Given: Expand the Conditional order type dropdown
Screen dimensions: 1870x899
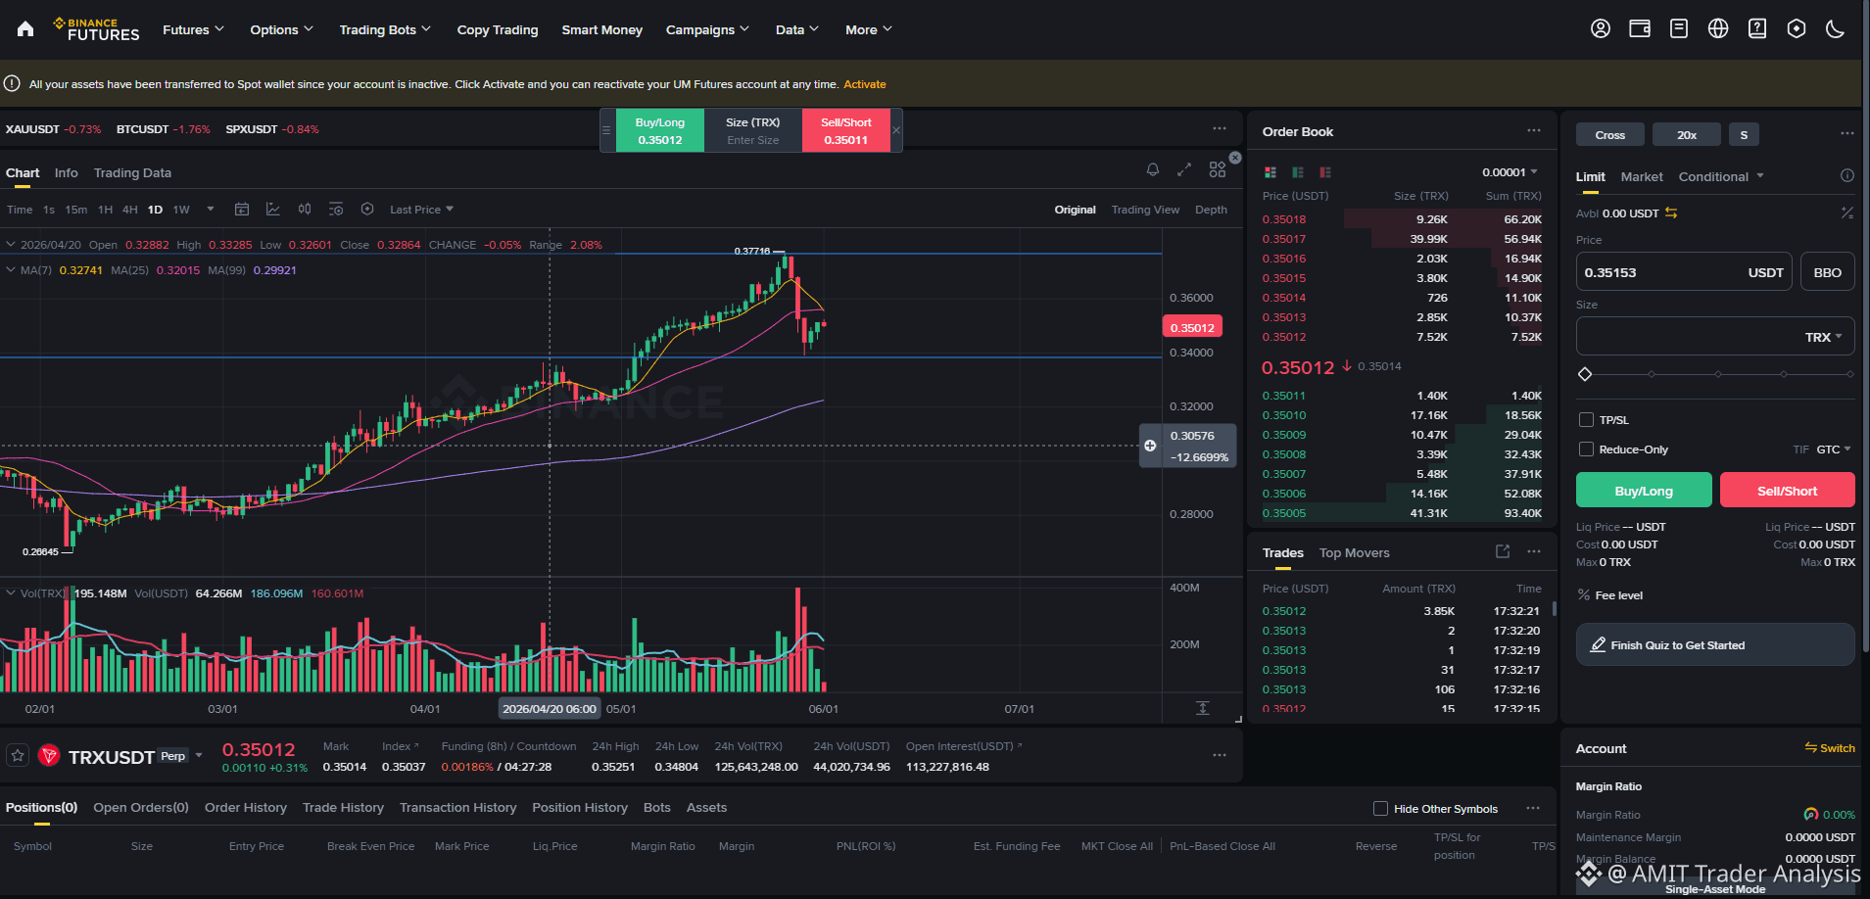Looking at the screenshot, I should pos(1721,177).
